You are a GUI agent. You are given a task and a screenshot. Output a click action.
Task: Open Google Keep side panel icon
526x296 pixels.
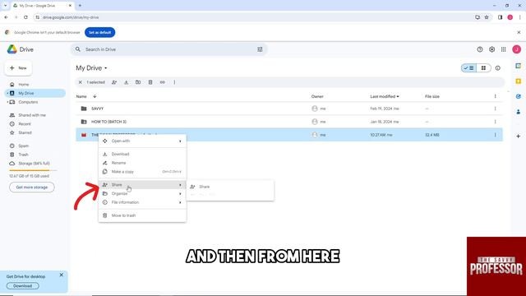[x=519, y=81]
